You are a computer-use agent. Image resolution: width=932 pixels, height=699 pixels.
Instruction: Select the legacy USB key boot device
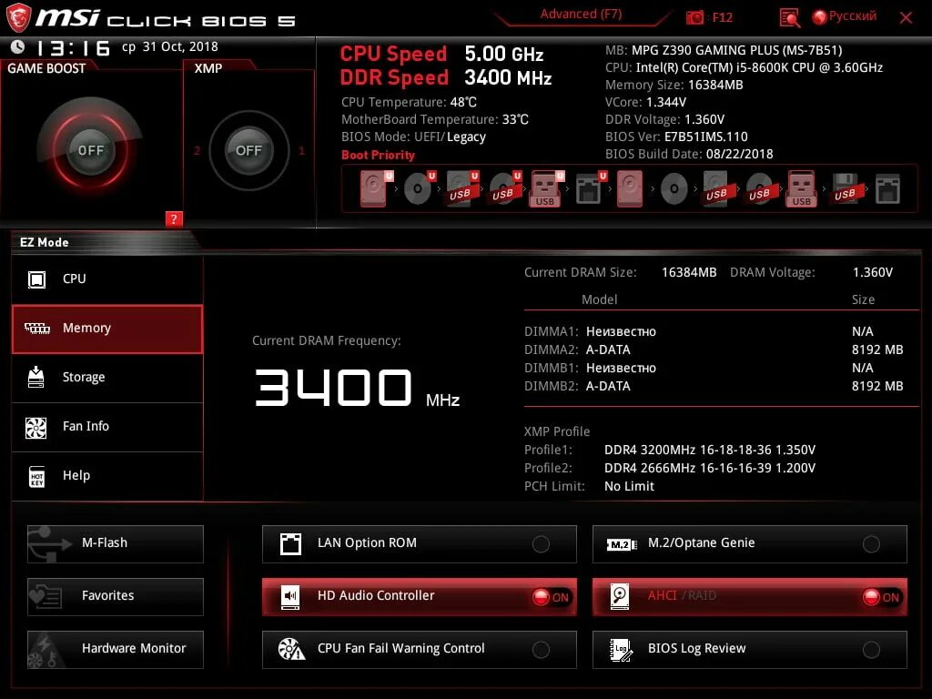coord(801,189)
